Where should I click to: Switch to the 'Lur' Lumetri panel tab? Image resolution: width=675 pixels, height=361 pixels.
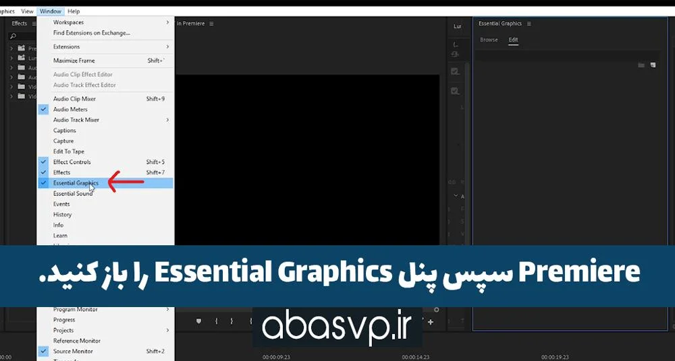[x=458, y=27]
